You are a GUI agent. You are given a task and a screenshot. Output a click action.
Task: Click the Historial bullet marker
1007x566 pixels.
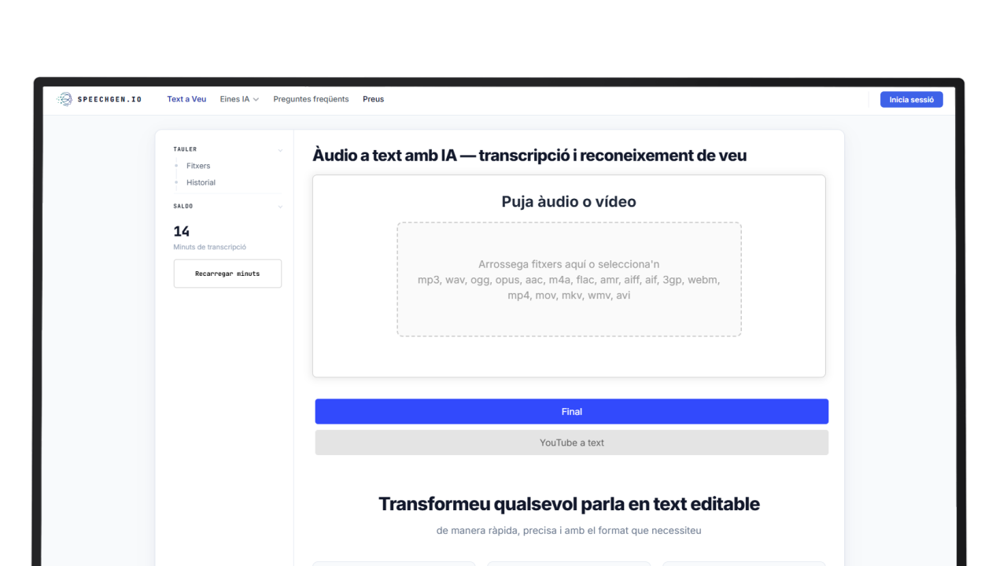coord(176,182)
